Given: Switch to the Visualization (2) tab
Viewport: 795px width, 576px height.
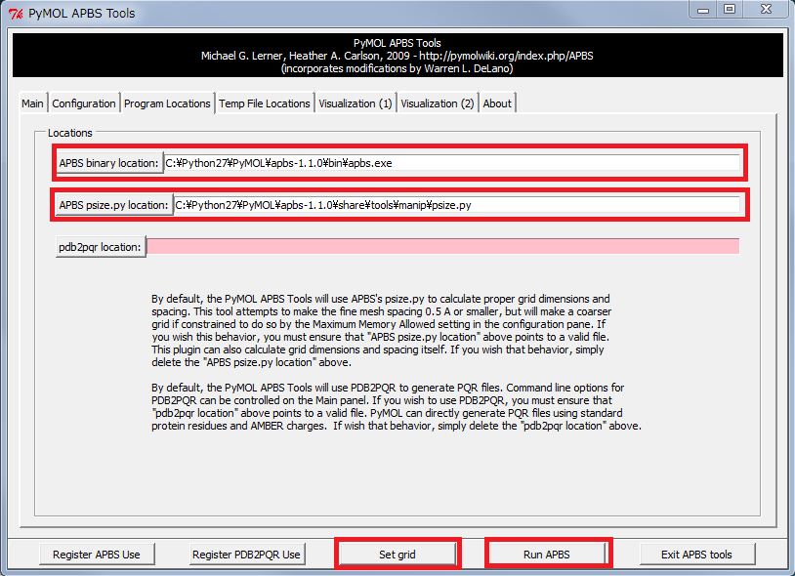Looking at the screenshot, I should click(x=437, y=103).
